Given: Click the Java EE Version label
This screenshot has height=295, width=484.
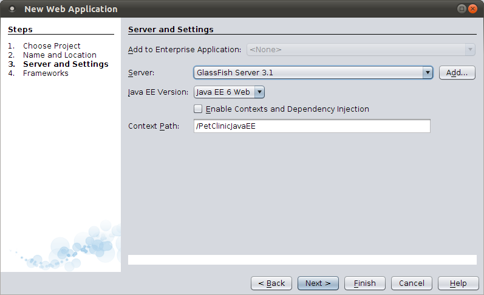Looking at the screenshot, I should tap(158, 92).
